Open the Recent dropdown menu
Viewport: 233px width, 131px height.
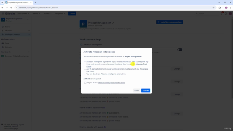point(36,13)
